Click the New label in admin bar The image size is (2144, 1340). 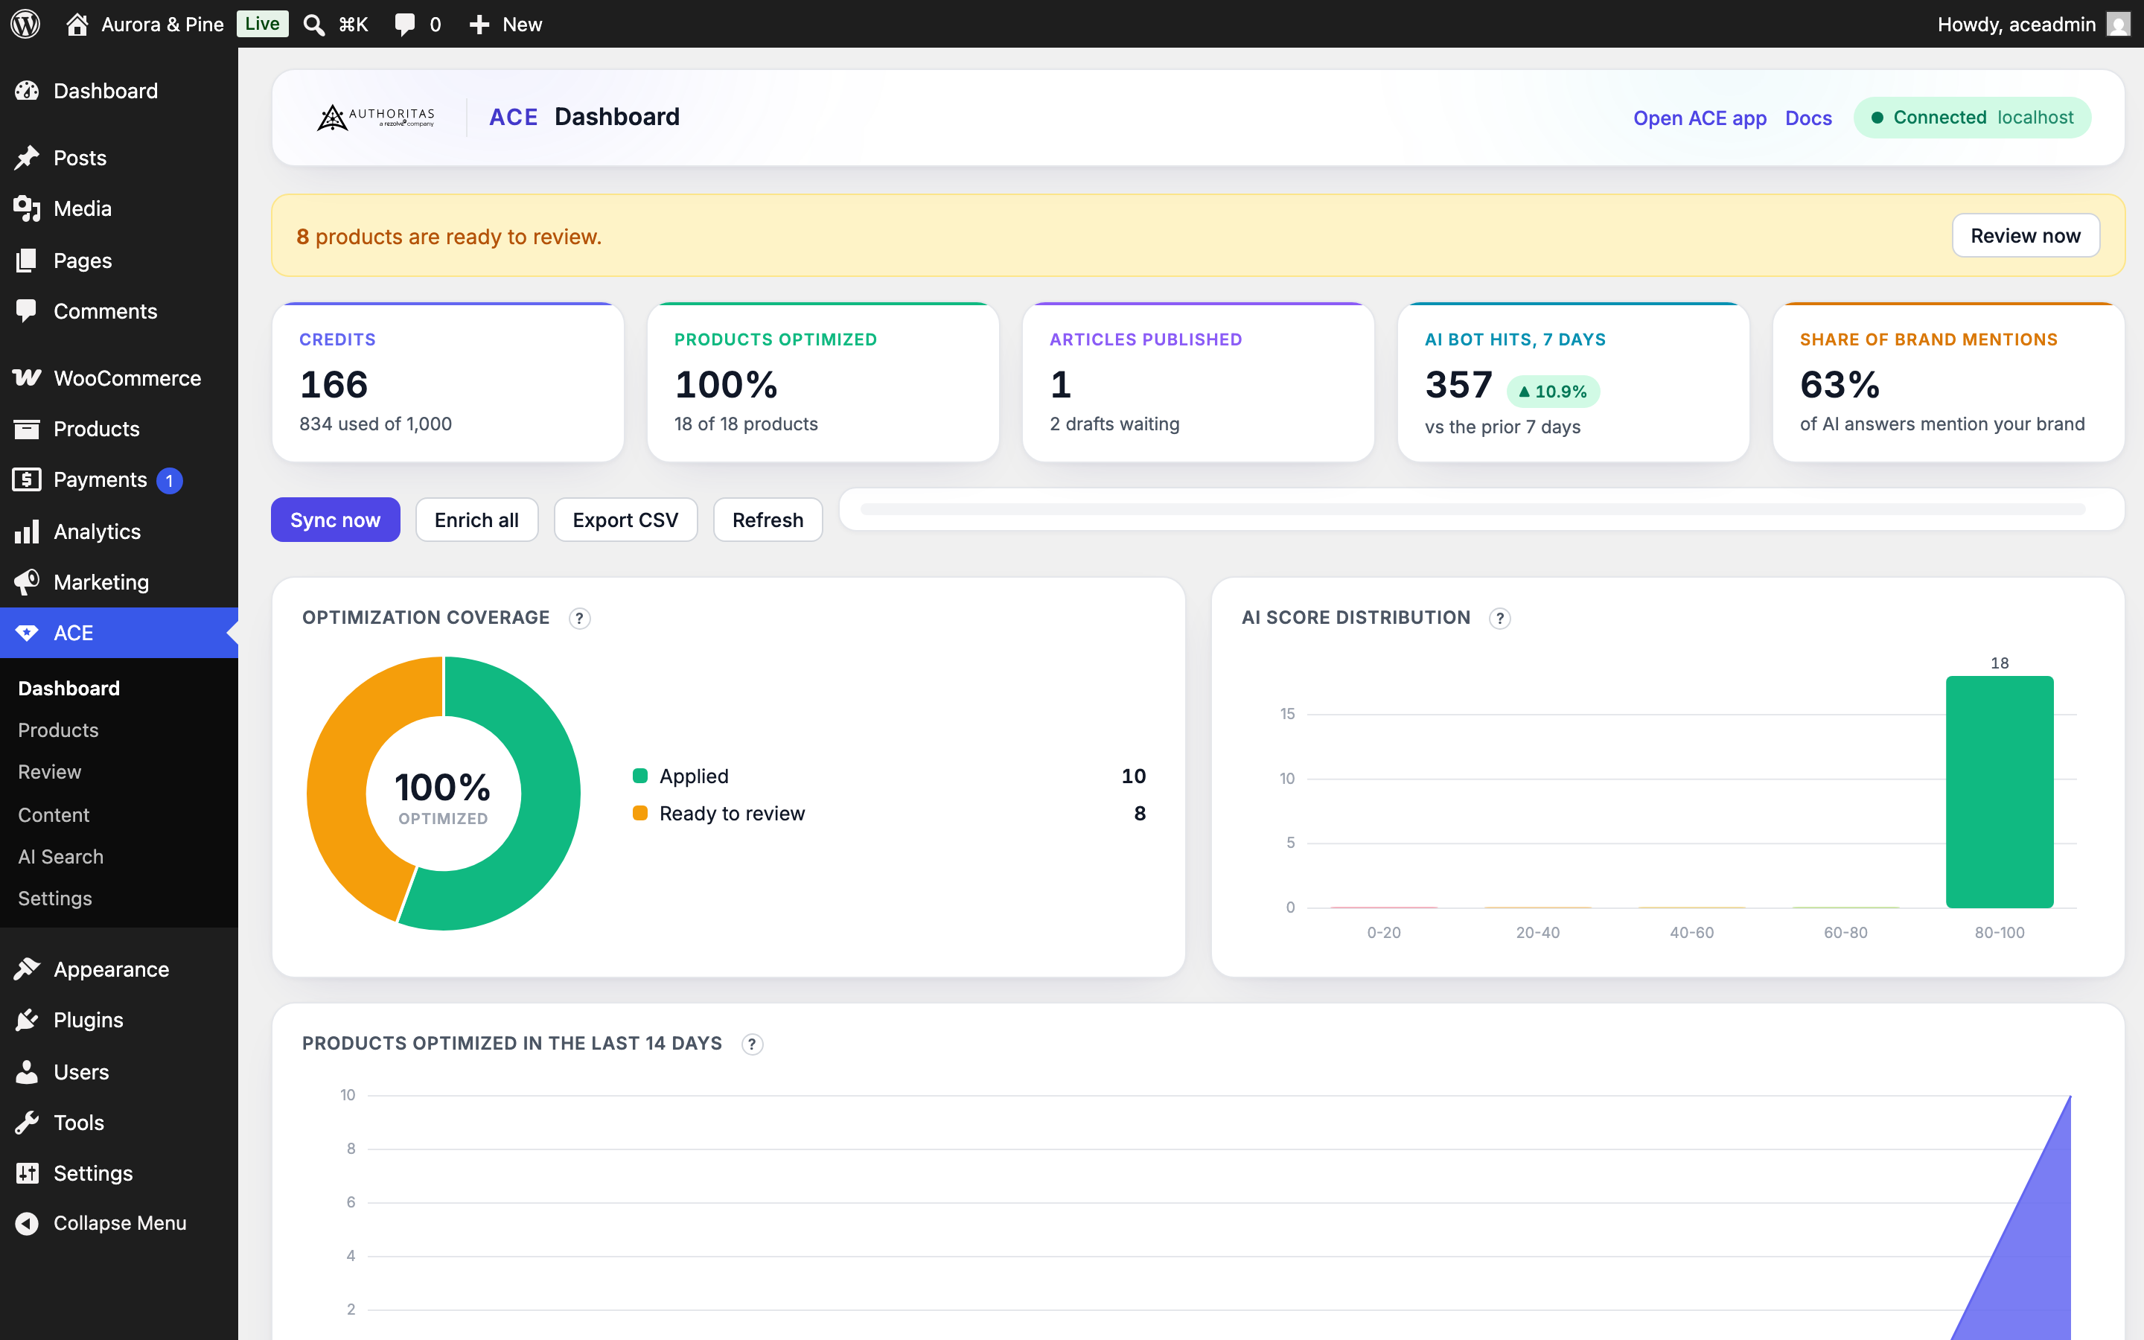point(522,24)
